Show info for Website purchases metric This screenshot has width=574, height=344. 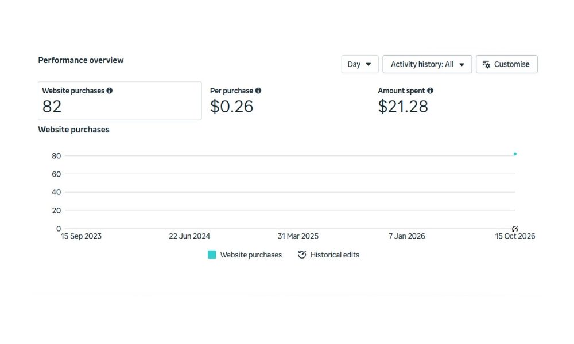pos(110,91)
